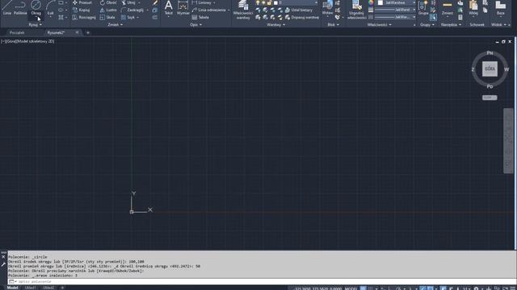This screenshot has height=290, width=517.
Task: Click the Szyk (array) tool
Action: click(x=128, y=17)
